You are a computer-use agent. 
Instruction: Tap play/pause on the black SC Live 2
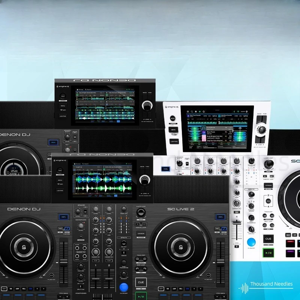pos(141,296)
